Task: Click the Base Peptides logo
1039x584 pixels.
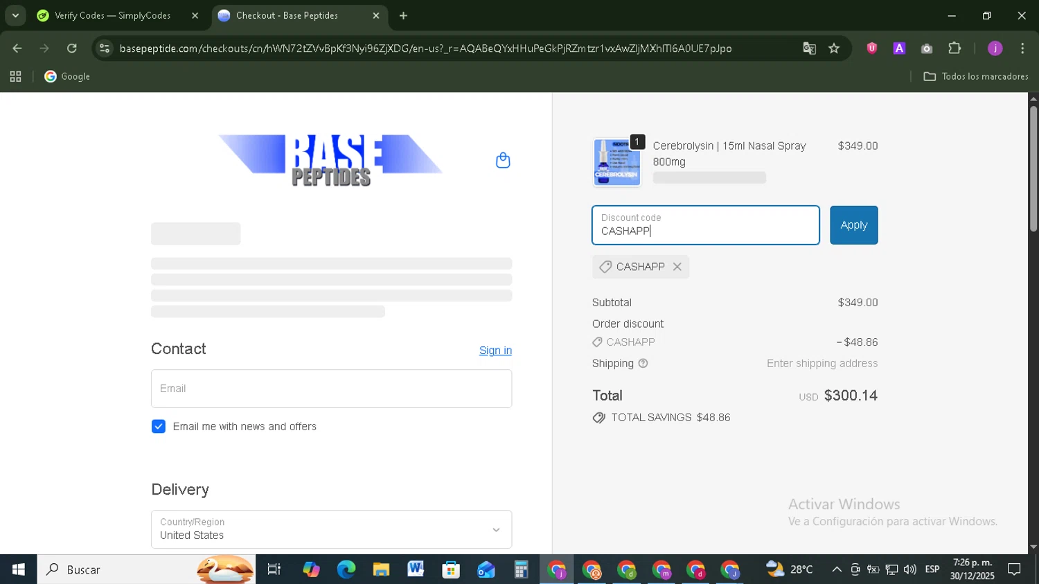Action: (x=330, y=160)
